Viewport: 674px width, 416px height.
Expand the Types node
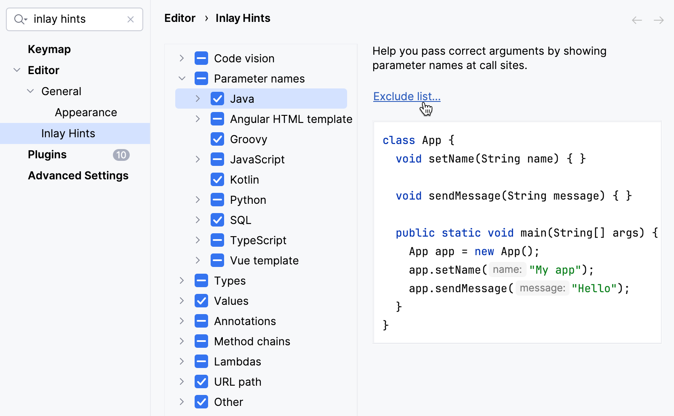pyautogui.click(x=182, y=280)
